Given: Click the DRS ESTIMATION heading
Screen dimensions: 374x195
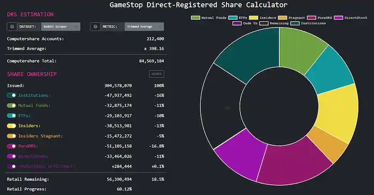Looking at the screenshot, I should coord(30,14).
